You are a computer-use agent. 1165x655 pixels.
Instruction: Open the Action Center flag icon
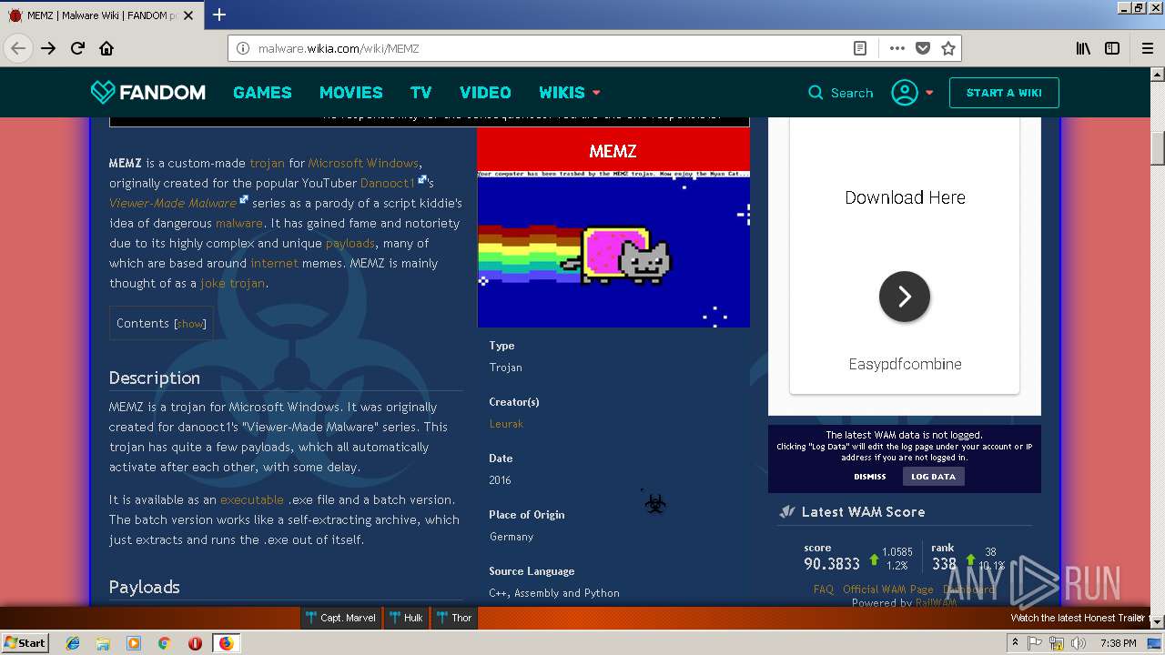[x=1036, y=643]
